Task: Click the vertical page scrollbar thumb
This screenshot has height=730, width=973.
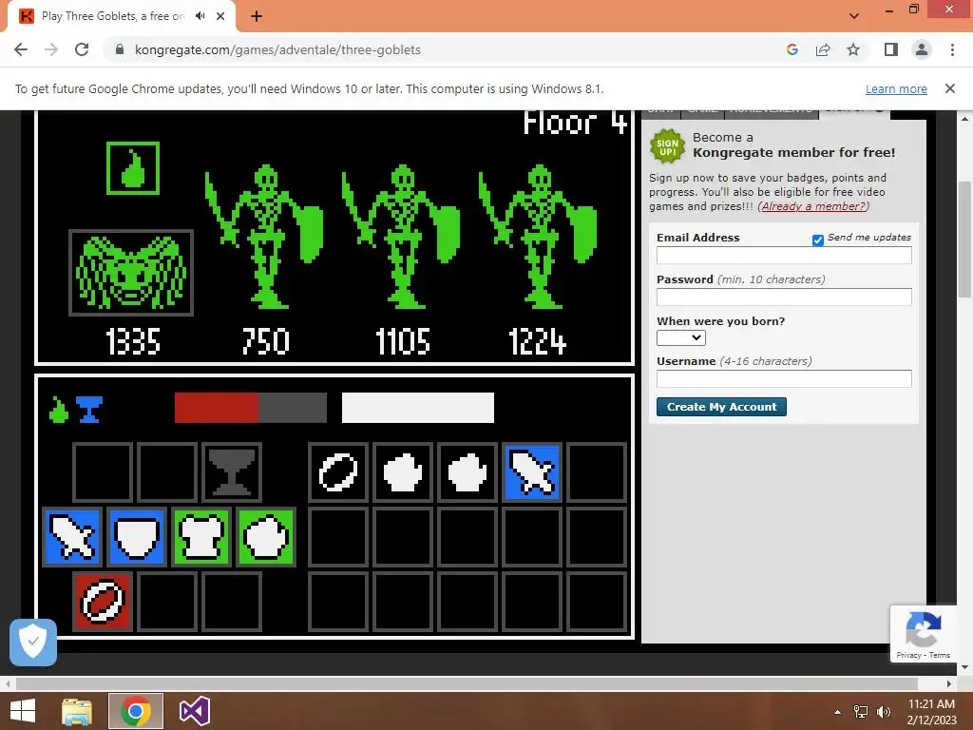Action: [x=964, y=240]
